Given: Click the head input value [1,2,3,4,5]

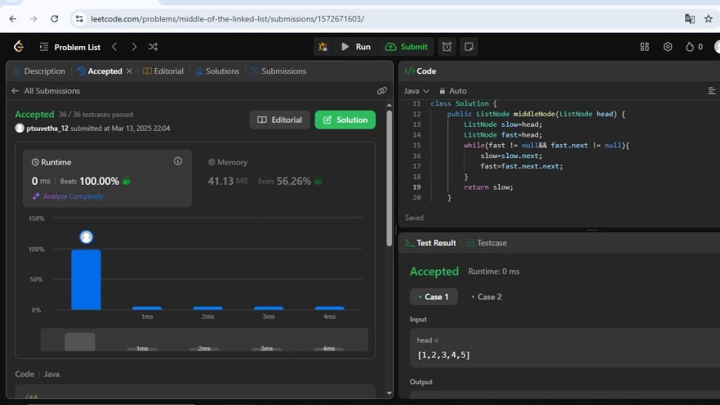Looking at the screenshot, I should [443, 355].
